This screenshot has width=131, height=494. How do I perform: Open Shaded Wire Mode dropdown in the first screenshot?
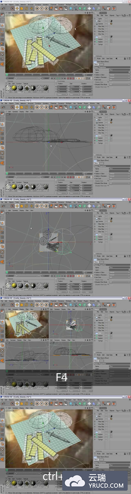point(119,84)
